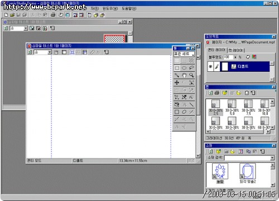Select the eraser tool in toolbox
The height and width of the screenshot is (201, 279).
coord(177,105)
